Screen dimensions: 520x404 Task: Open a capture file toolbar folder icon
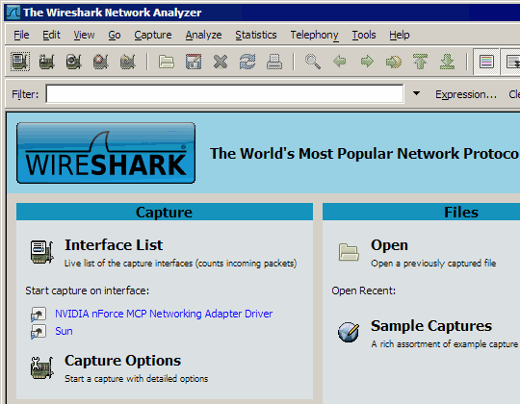click(x=167, y=62)
